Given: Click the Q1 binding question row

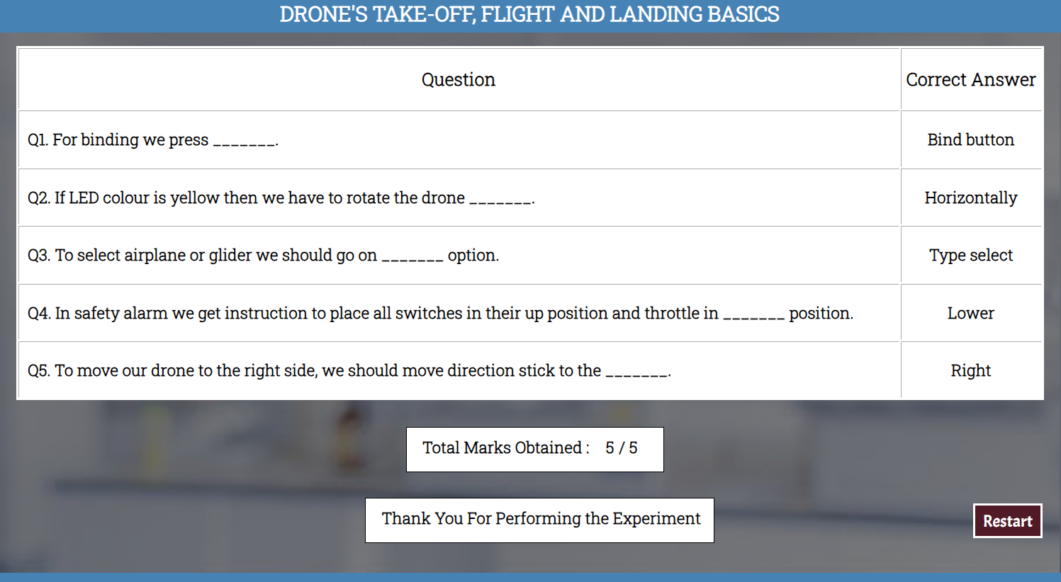Looking at the screenshot, I should pyautogui.click(x=459, y=139).
